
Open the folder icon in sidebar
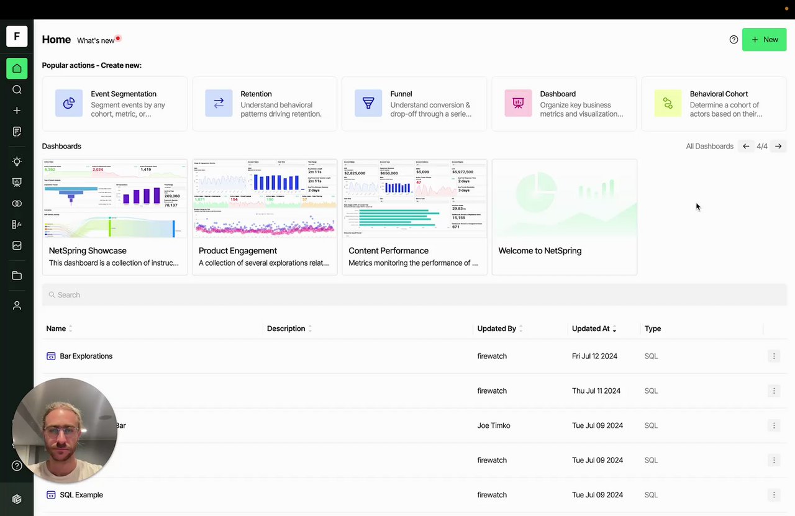pyautogui.click(x=17, y=276)
